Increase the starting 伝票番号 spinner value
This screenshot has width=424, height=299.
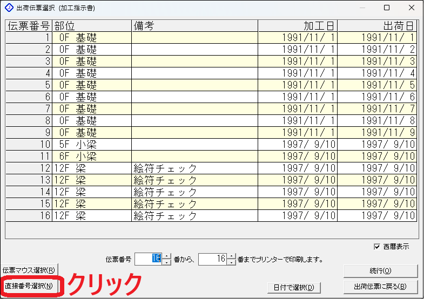tap(167, 256)
